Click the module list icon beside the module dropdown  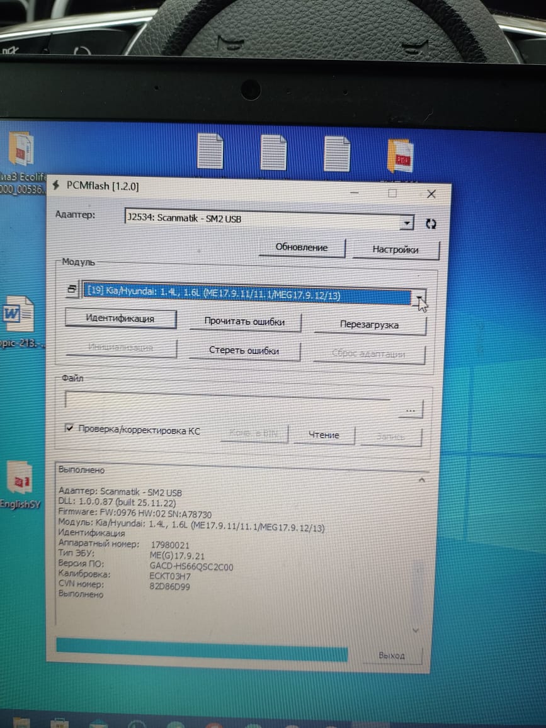click(x=72, y=289)
